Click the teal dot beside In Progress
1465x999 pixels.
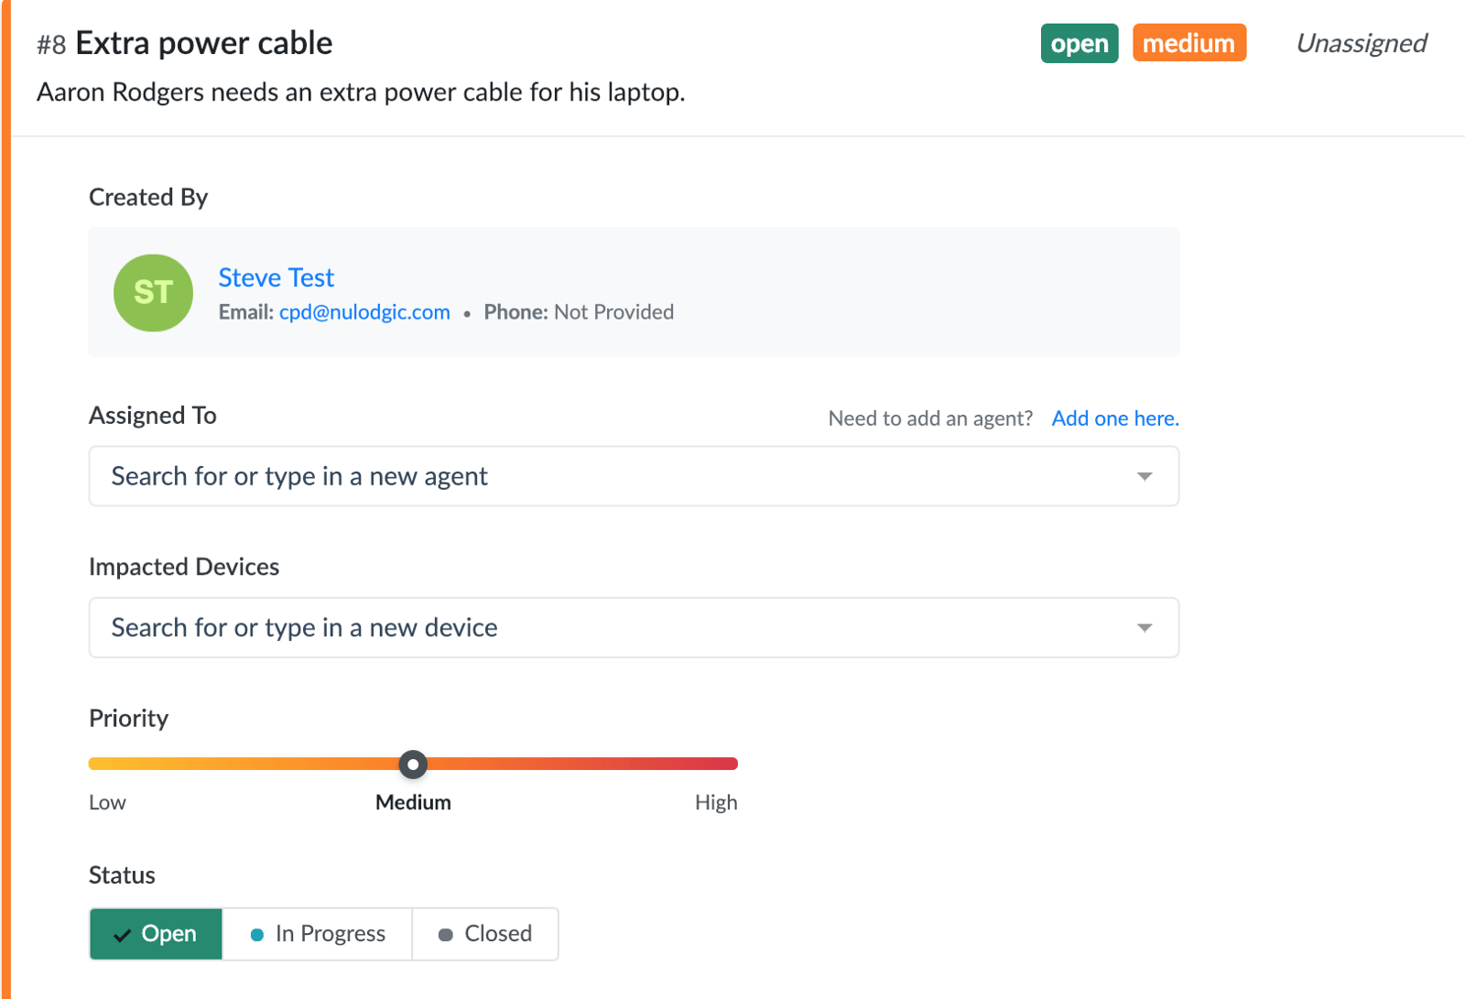pos(257,935)
